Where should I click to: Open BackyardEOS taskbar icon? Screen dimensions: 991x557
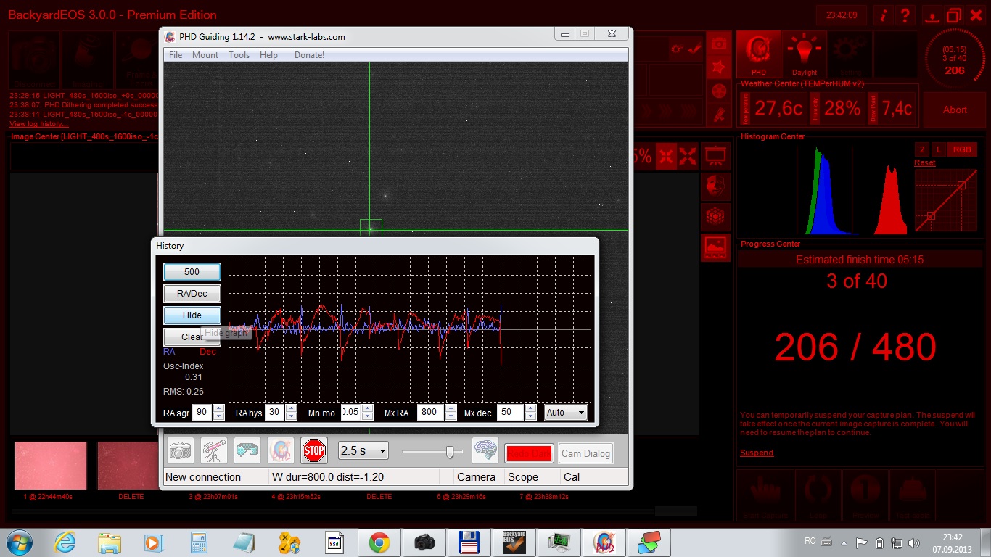pyautogui.click(x=513, y=542)
